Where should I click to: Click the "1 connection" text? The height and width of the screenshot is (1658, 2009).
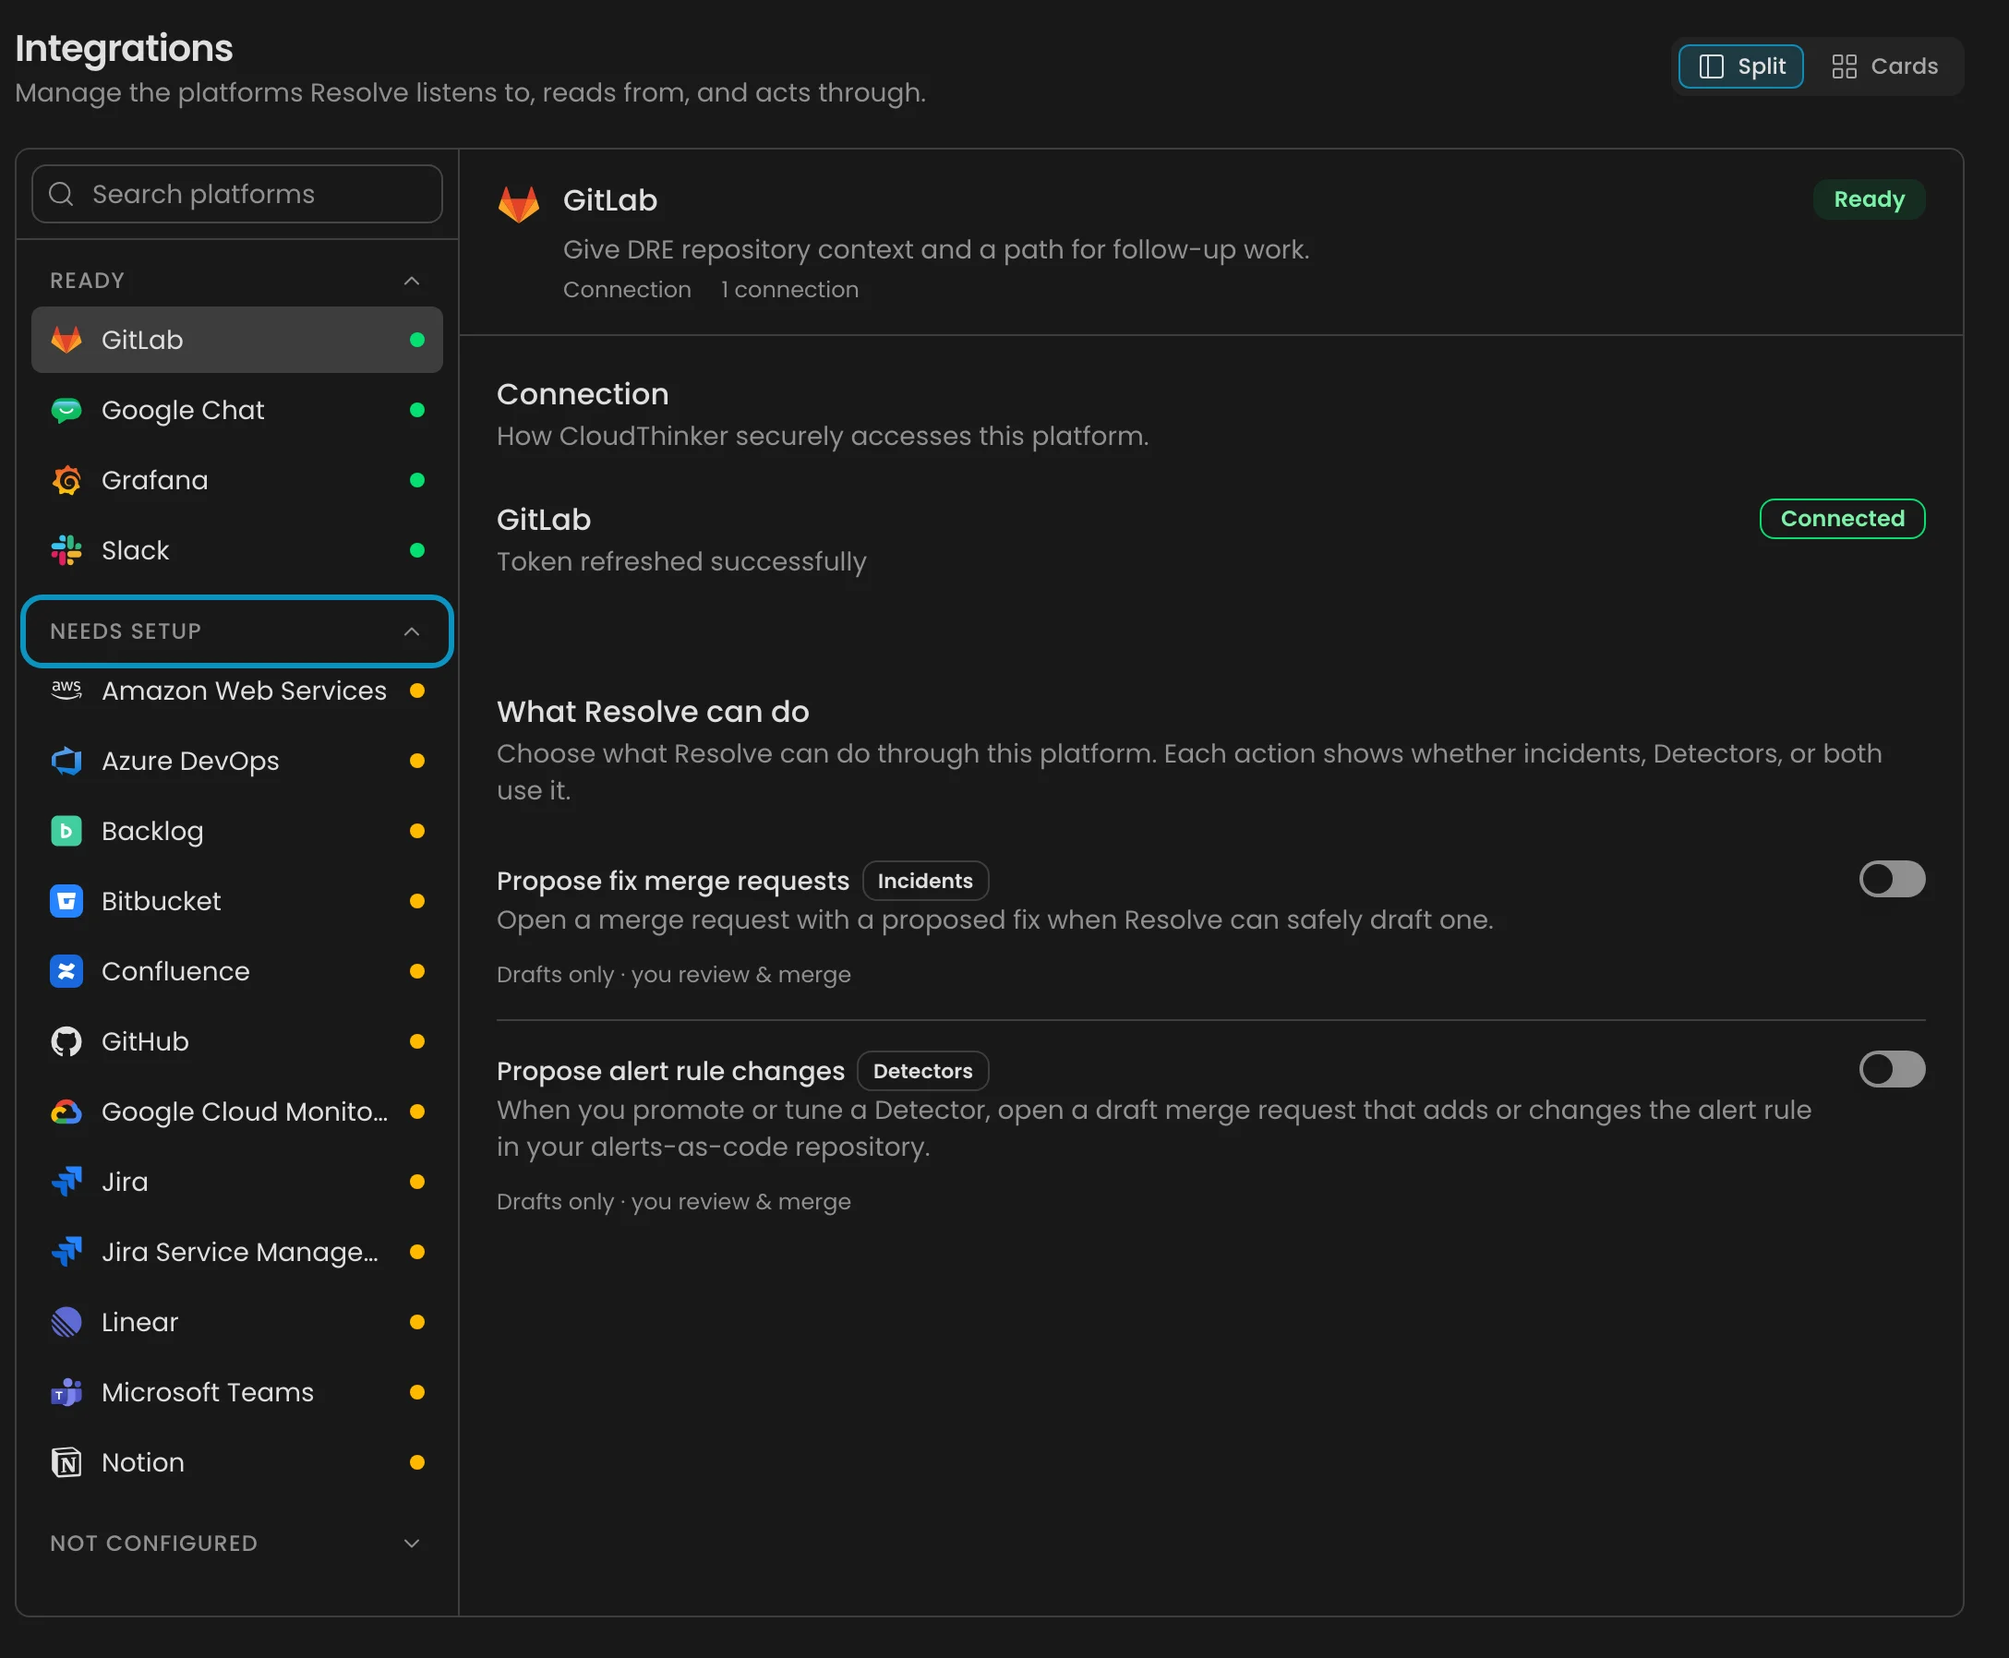[789, 289]
